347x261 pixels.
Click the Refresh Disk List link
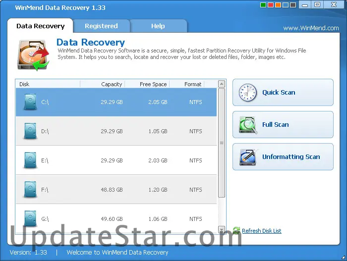tap(262, 231)
